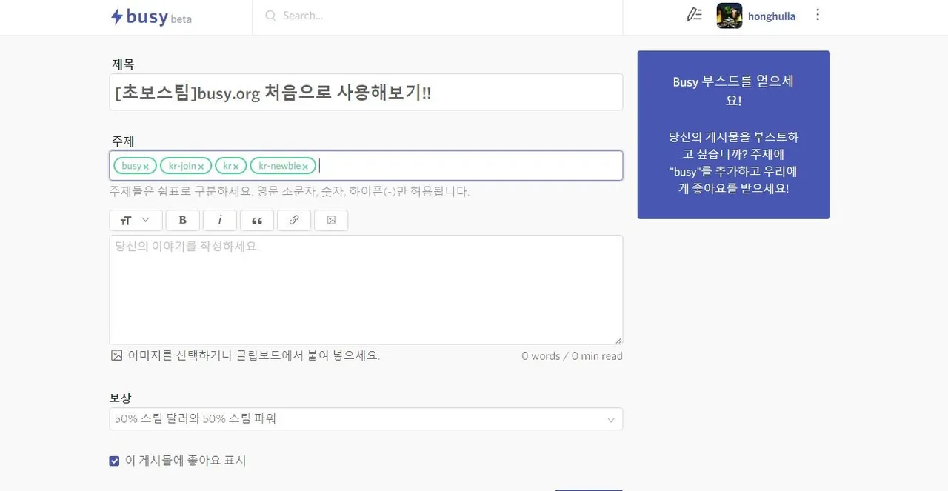Remove the kr-join tag

[201, 167]
